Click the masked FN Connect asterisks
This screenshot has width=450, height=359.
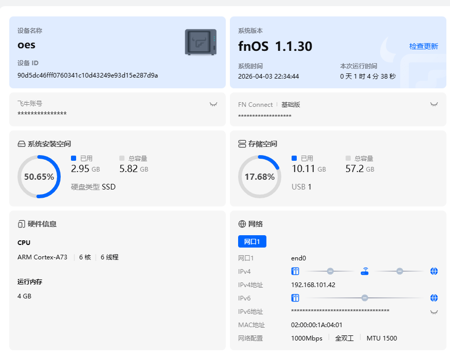265,116
